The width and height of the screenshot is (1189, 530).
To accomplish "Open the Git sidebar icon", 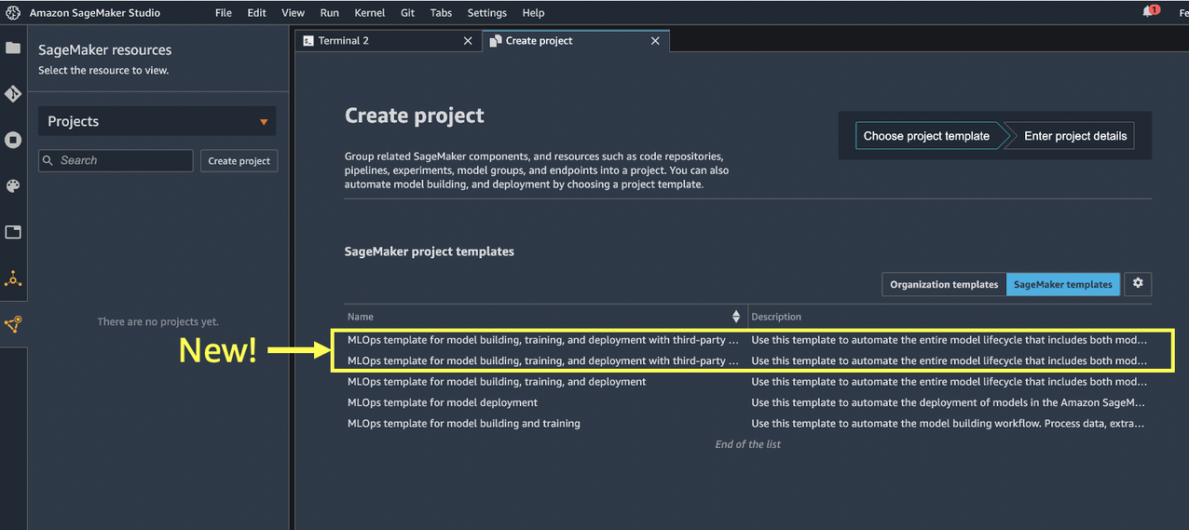I will coord(13,94).
